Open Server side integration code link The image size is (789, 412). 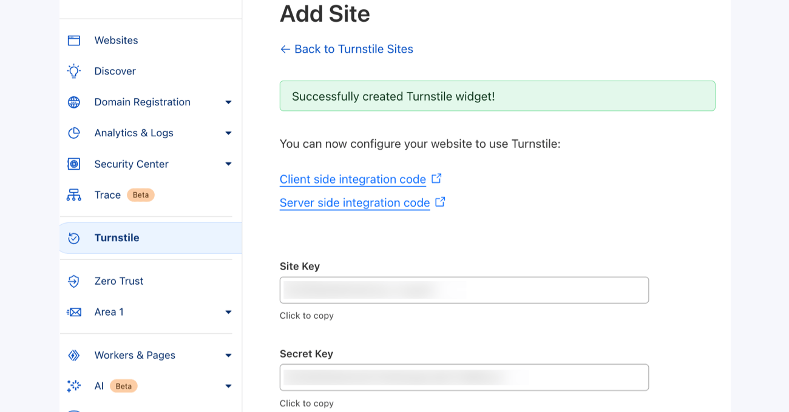coord(354,202)
